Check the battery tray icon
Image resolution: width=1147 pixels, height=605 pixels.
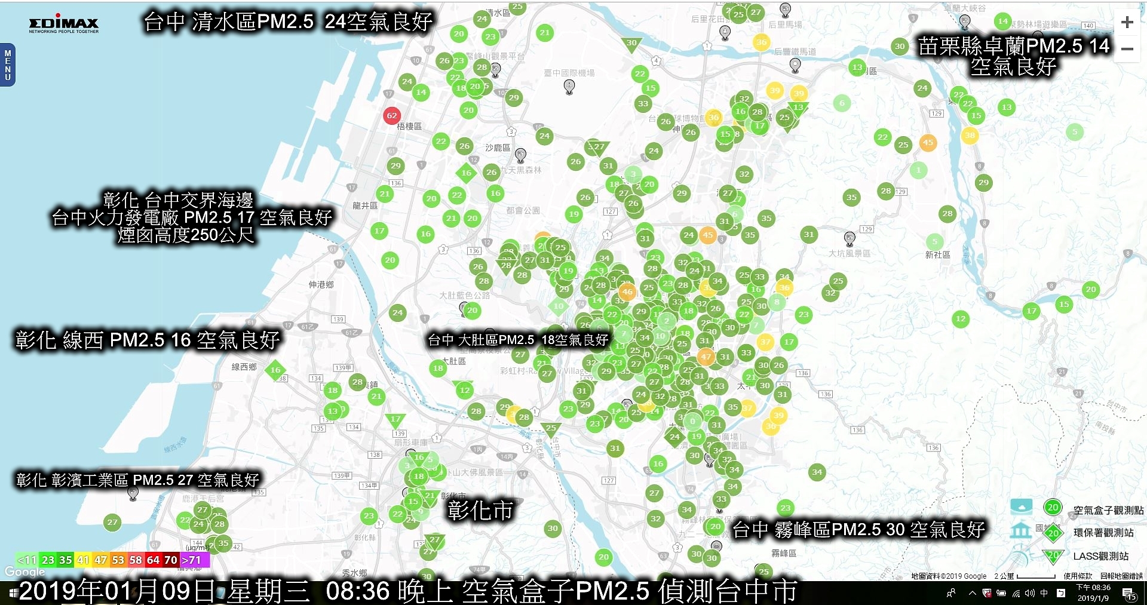(x=1001, y=593)
